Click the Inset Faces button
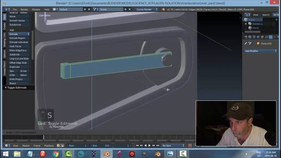The height and width of the screenshot is (158, 281). tap(19, 46)
